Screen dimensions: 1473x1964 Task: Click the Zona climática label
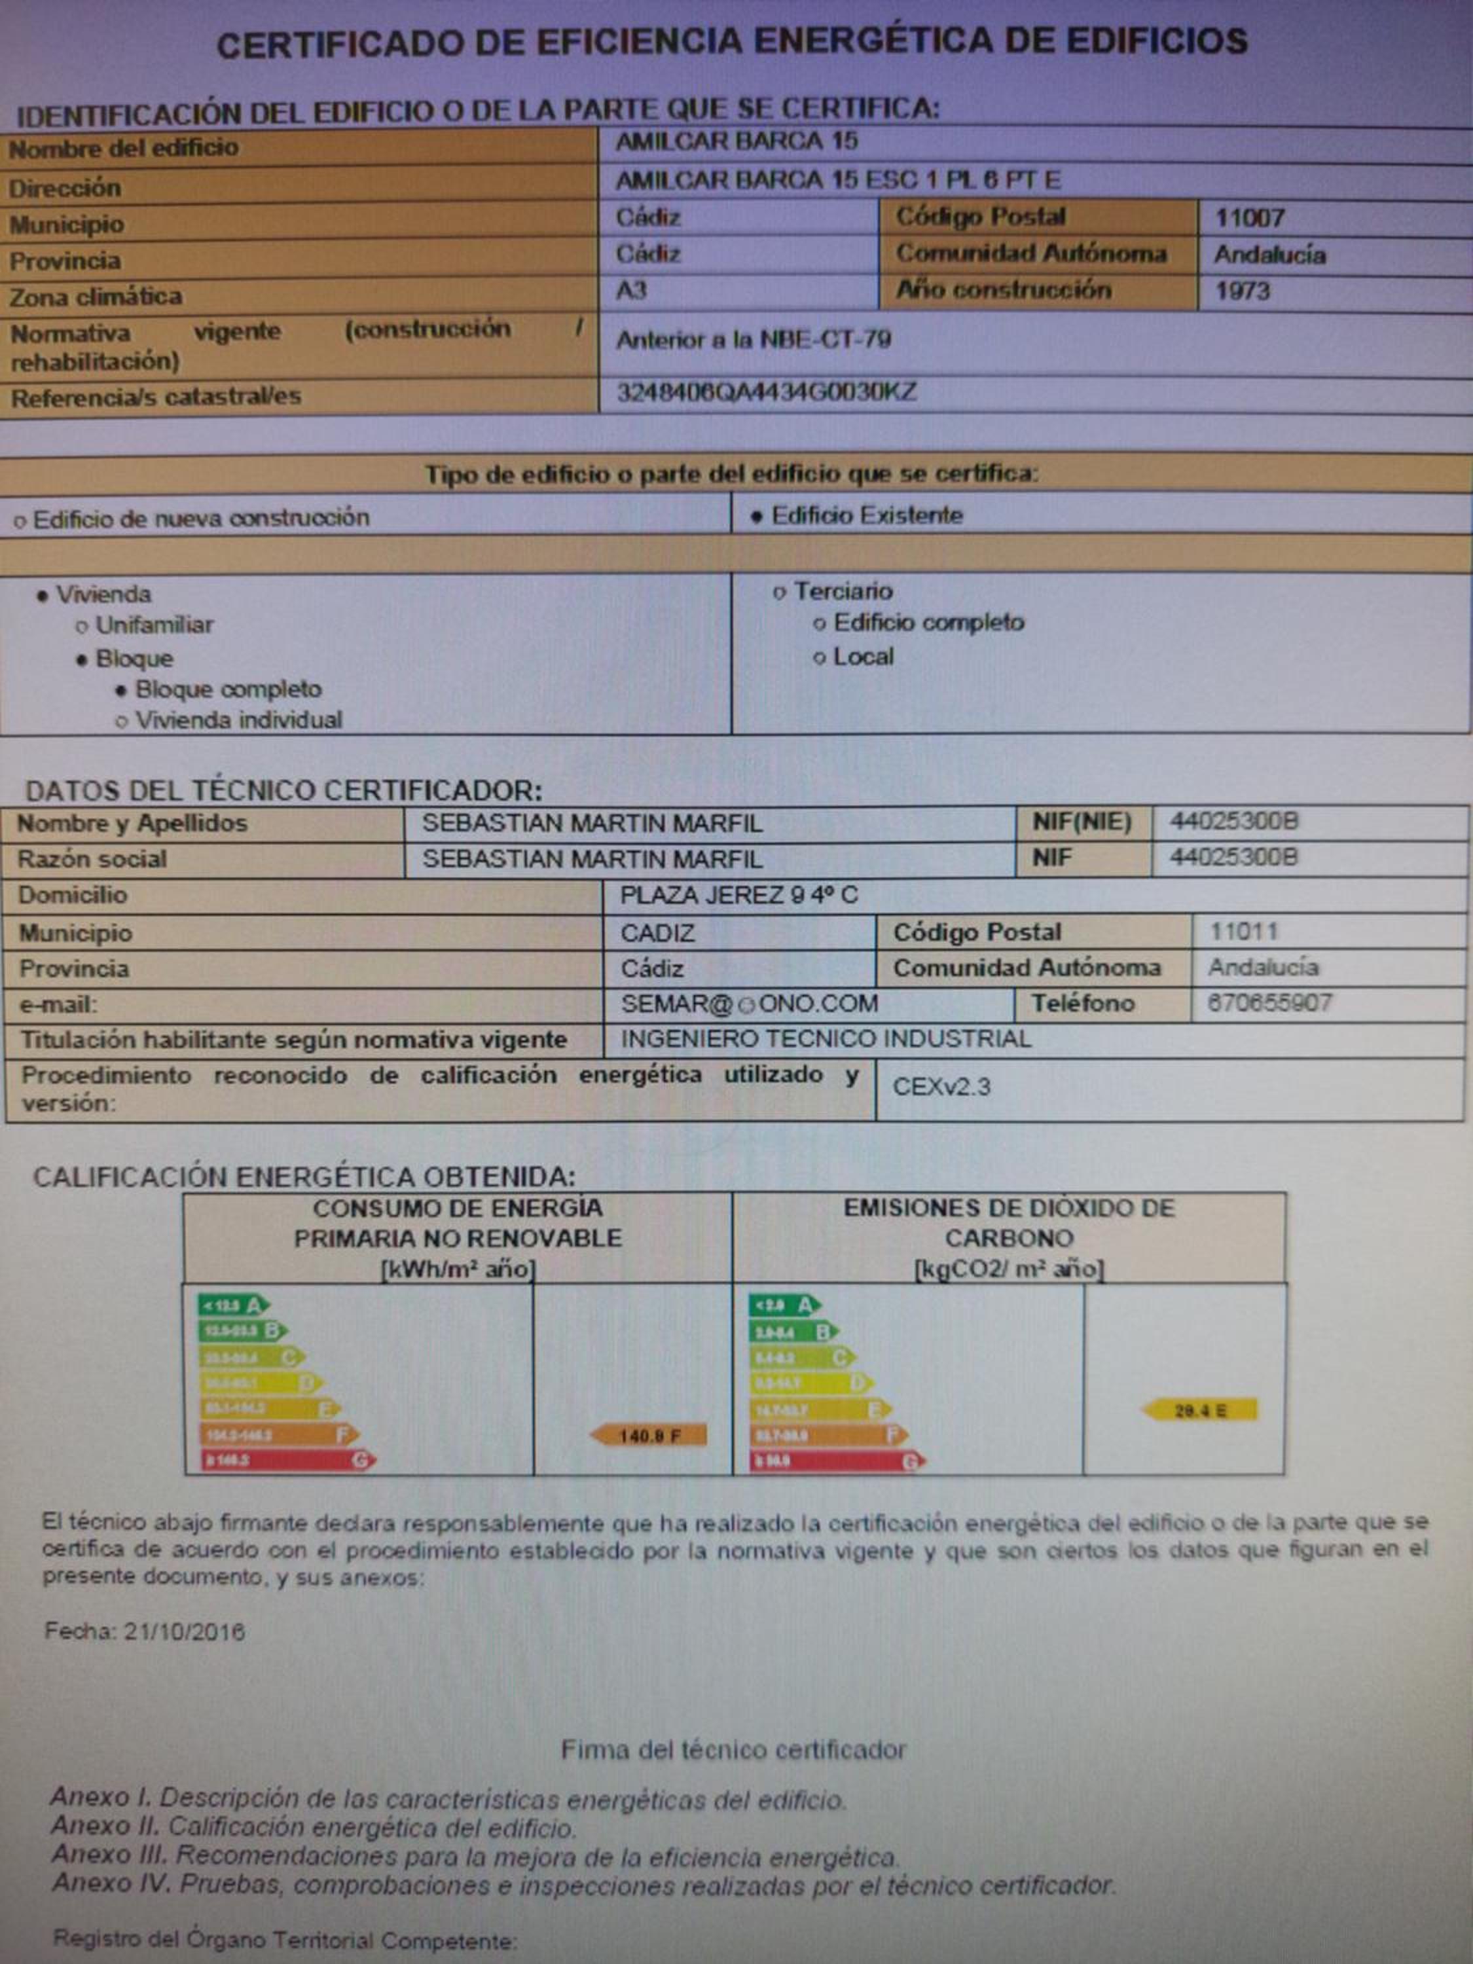click(x=96, y=297)
